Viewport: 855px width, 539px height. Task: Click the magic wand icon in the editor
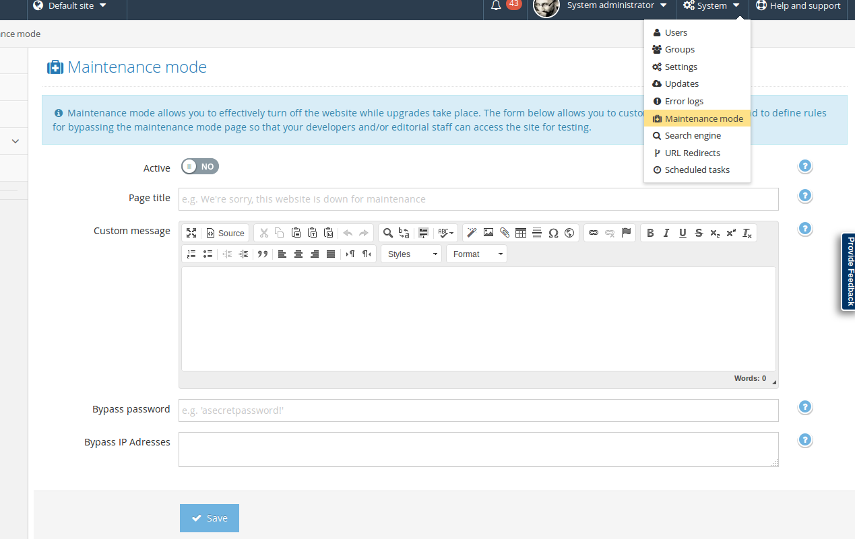pos(472,233)
